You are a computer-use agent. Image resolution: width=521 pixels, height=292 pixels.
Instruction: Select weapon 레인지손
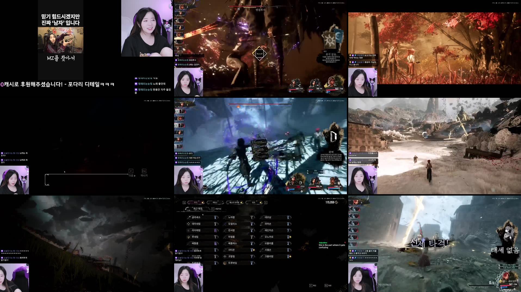pos(275,230)
